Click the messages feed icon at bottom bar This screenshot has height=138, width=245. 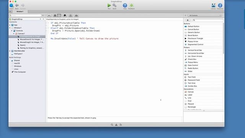[121, 125]
